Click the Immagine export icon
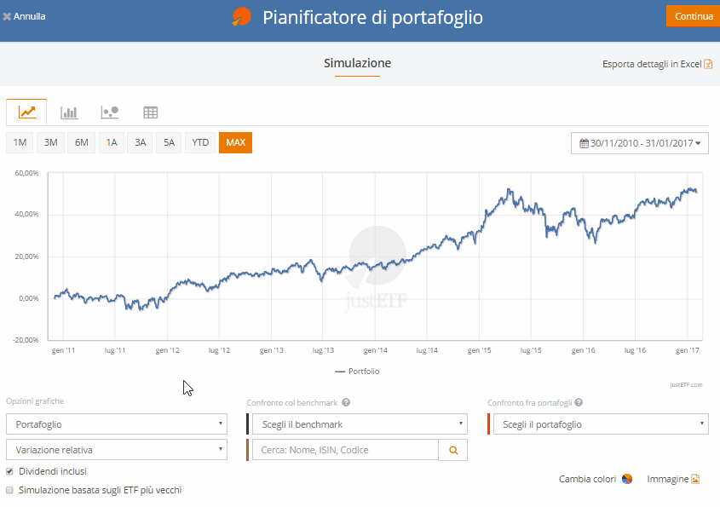 click(695, 479)
